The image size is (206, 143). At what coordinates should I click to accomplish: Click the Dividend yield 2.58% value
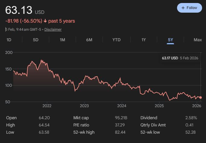pos(191,118)
